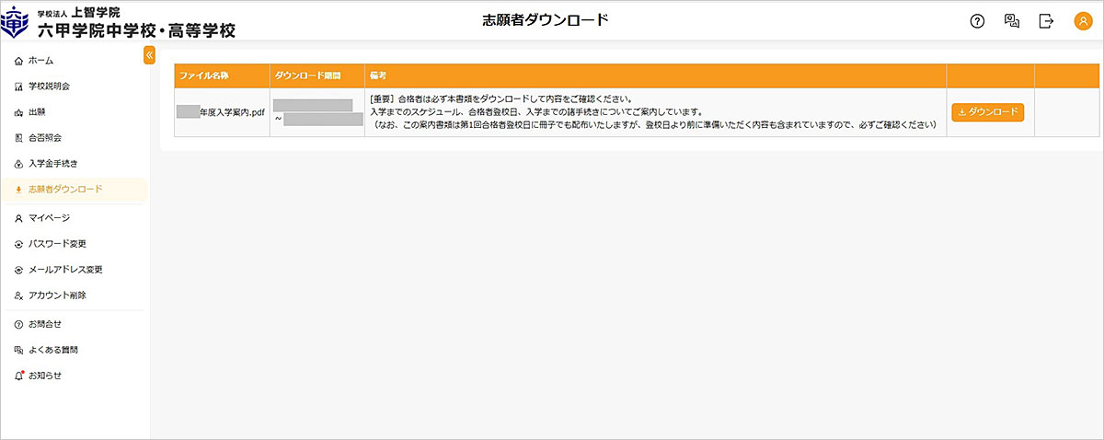1104x440 pixels.
Task: Open the language translation icon
Action: coord(1012,21)
